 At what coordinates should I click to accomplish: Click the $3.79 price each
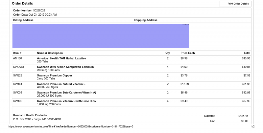pos(184,75)
